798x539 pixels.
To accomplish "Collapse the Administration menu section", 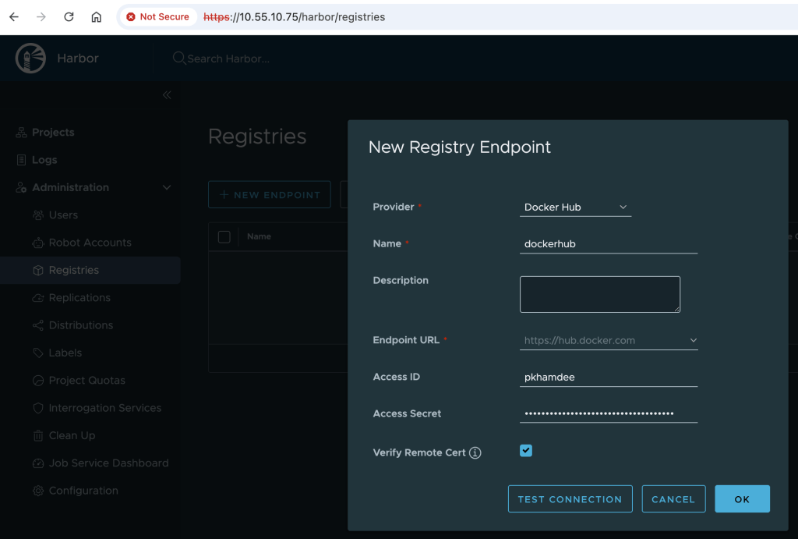I will tap(166, 188).
